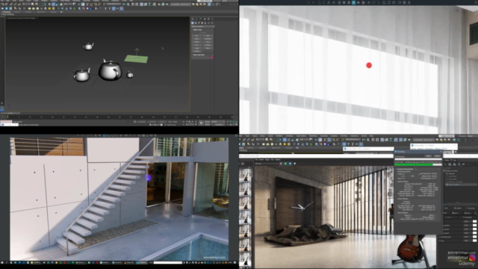Image resolution: width=478 pixels, height=269 pixels.
Task: Click red channel button in frame buffer
Action: (281, 164)
